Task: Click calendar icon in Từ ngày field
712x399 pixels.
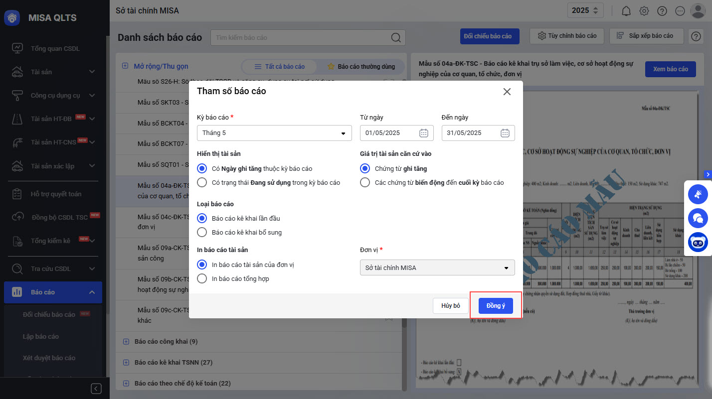Action: pyautogui.click(x=424, y=133)
